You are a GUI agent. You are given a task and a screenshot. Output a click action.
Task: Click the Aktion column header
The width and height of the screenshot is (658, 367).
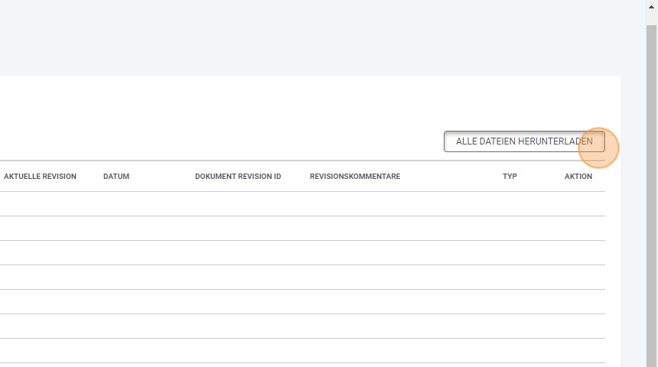point(578,177)
